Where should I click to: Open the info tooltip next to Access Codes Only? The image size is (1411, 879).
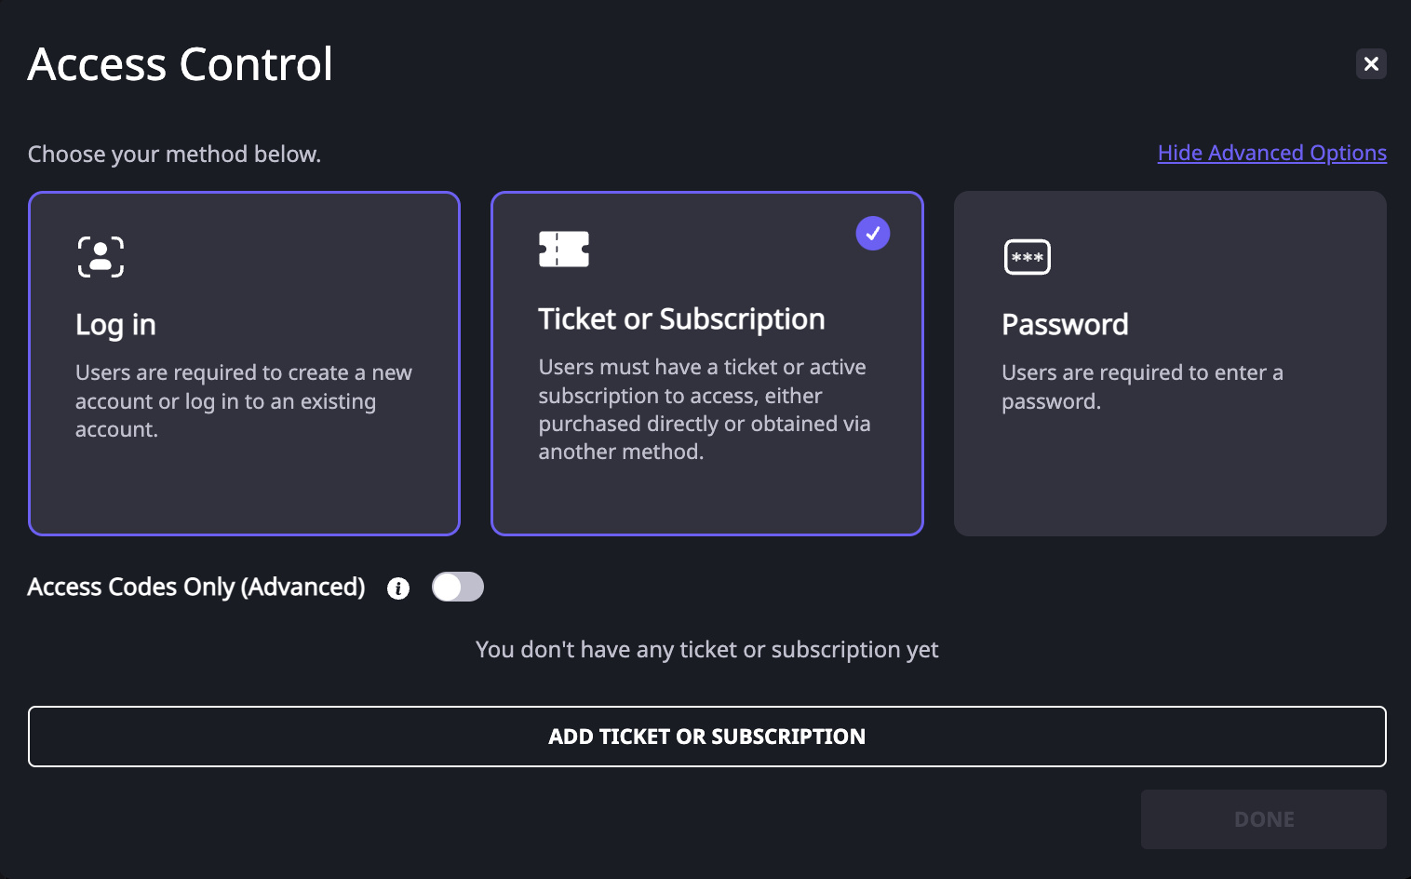398,588
